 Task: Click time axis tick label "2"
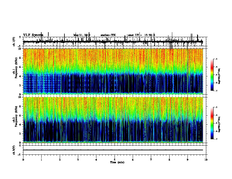(x=60, y=160)
